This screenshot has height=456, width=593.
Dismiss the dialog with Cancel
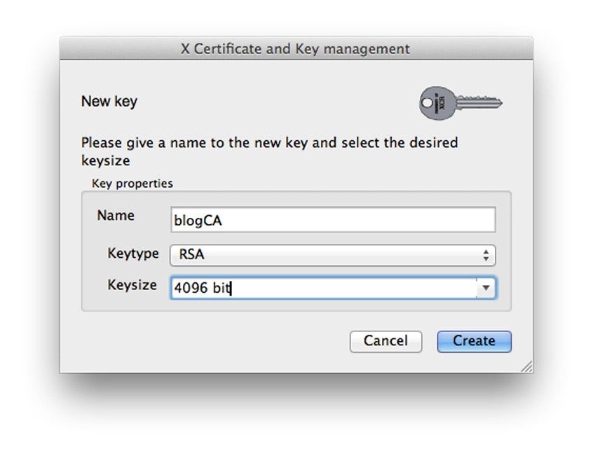coord(386,341)
